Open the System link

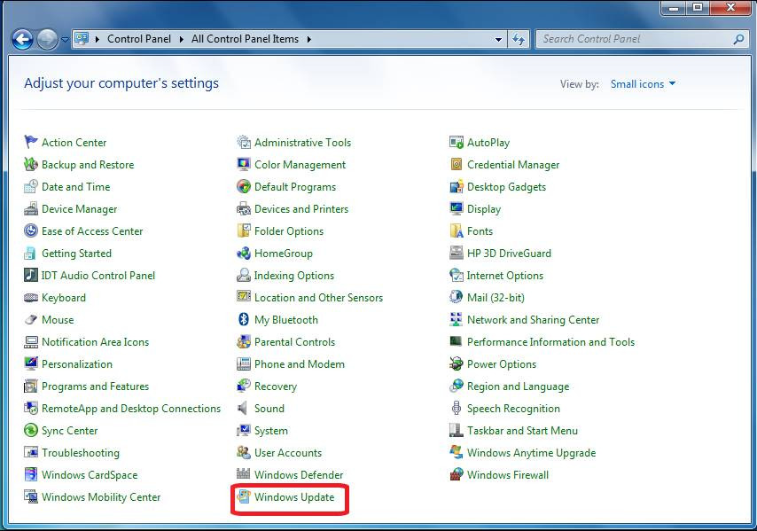tap(271, 431)
